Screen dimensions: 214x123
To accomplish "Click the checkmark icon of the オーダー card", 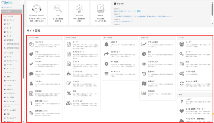I will click(x=31, y=64).
